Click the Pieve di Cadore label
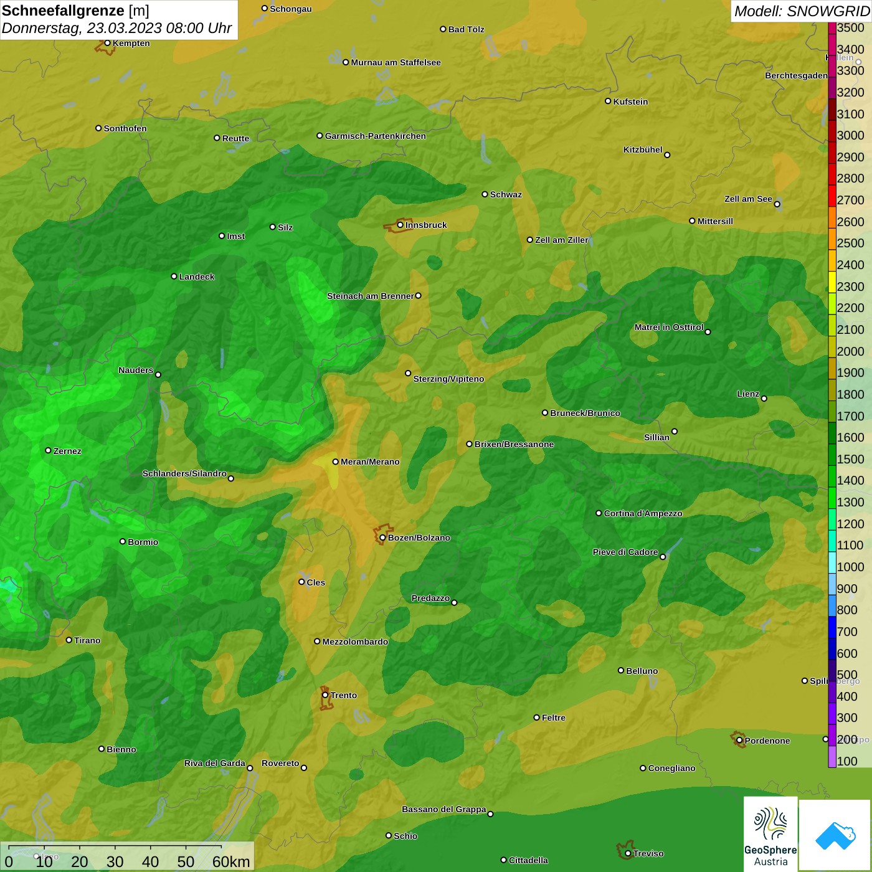 [625, 552]
